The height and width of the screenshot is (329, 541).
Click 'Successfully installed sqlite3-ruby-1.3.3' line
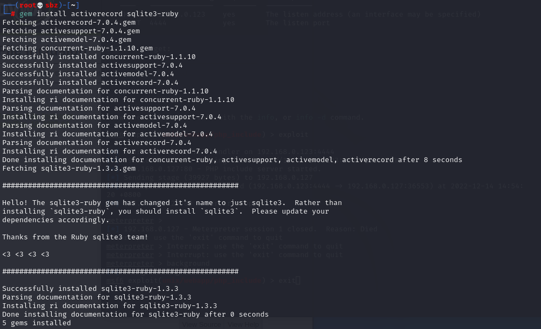point(90,289)
